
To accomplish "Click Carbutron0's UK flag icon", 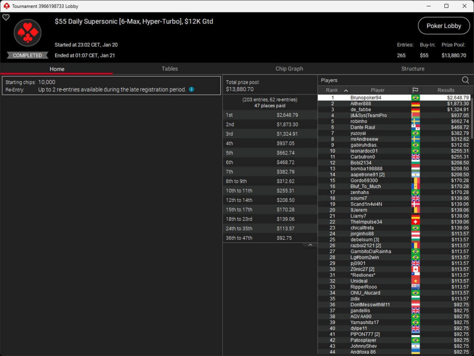I will tap(415, 157).
